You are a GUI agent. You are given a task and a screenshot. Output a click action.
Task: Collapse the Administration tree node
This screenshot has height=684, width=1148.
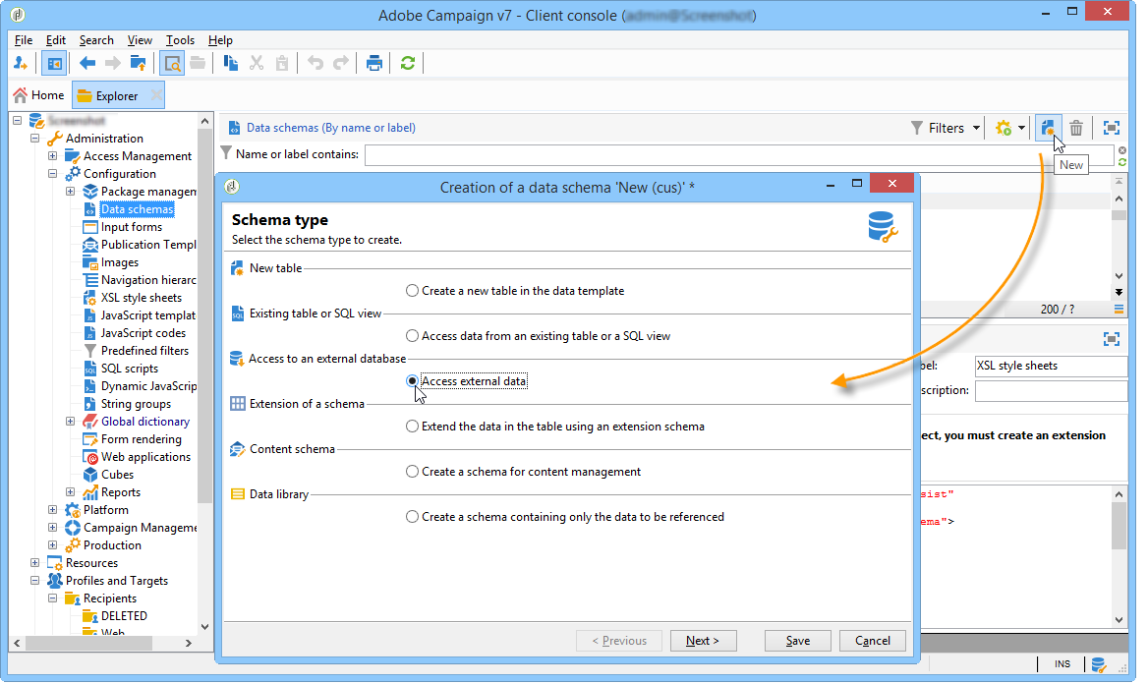[x=34, y=138]
